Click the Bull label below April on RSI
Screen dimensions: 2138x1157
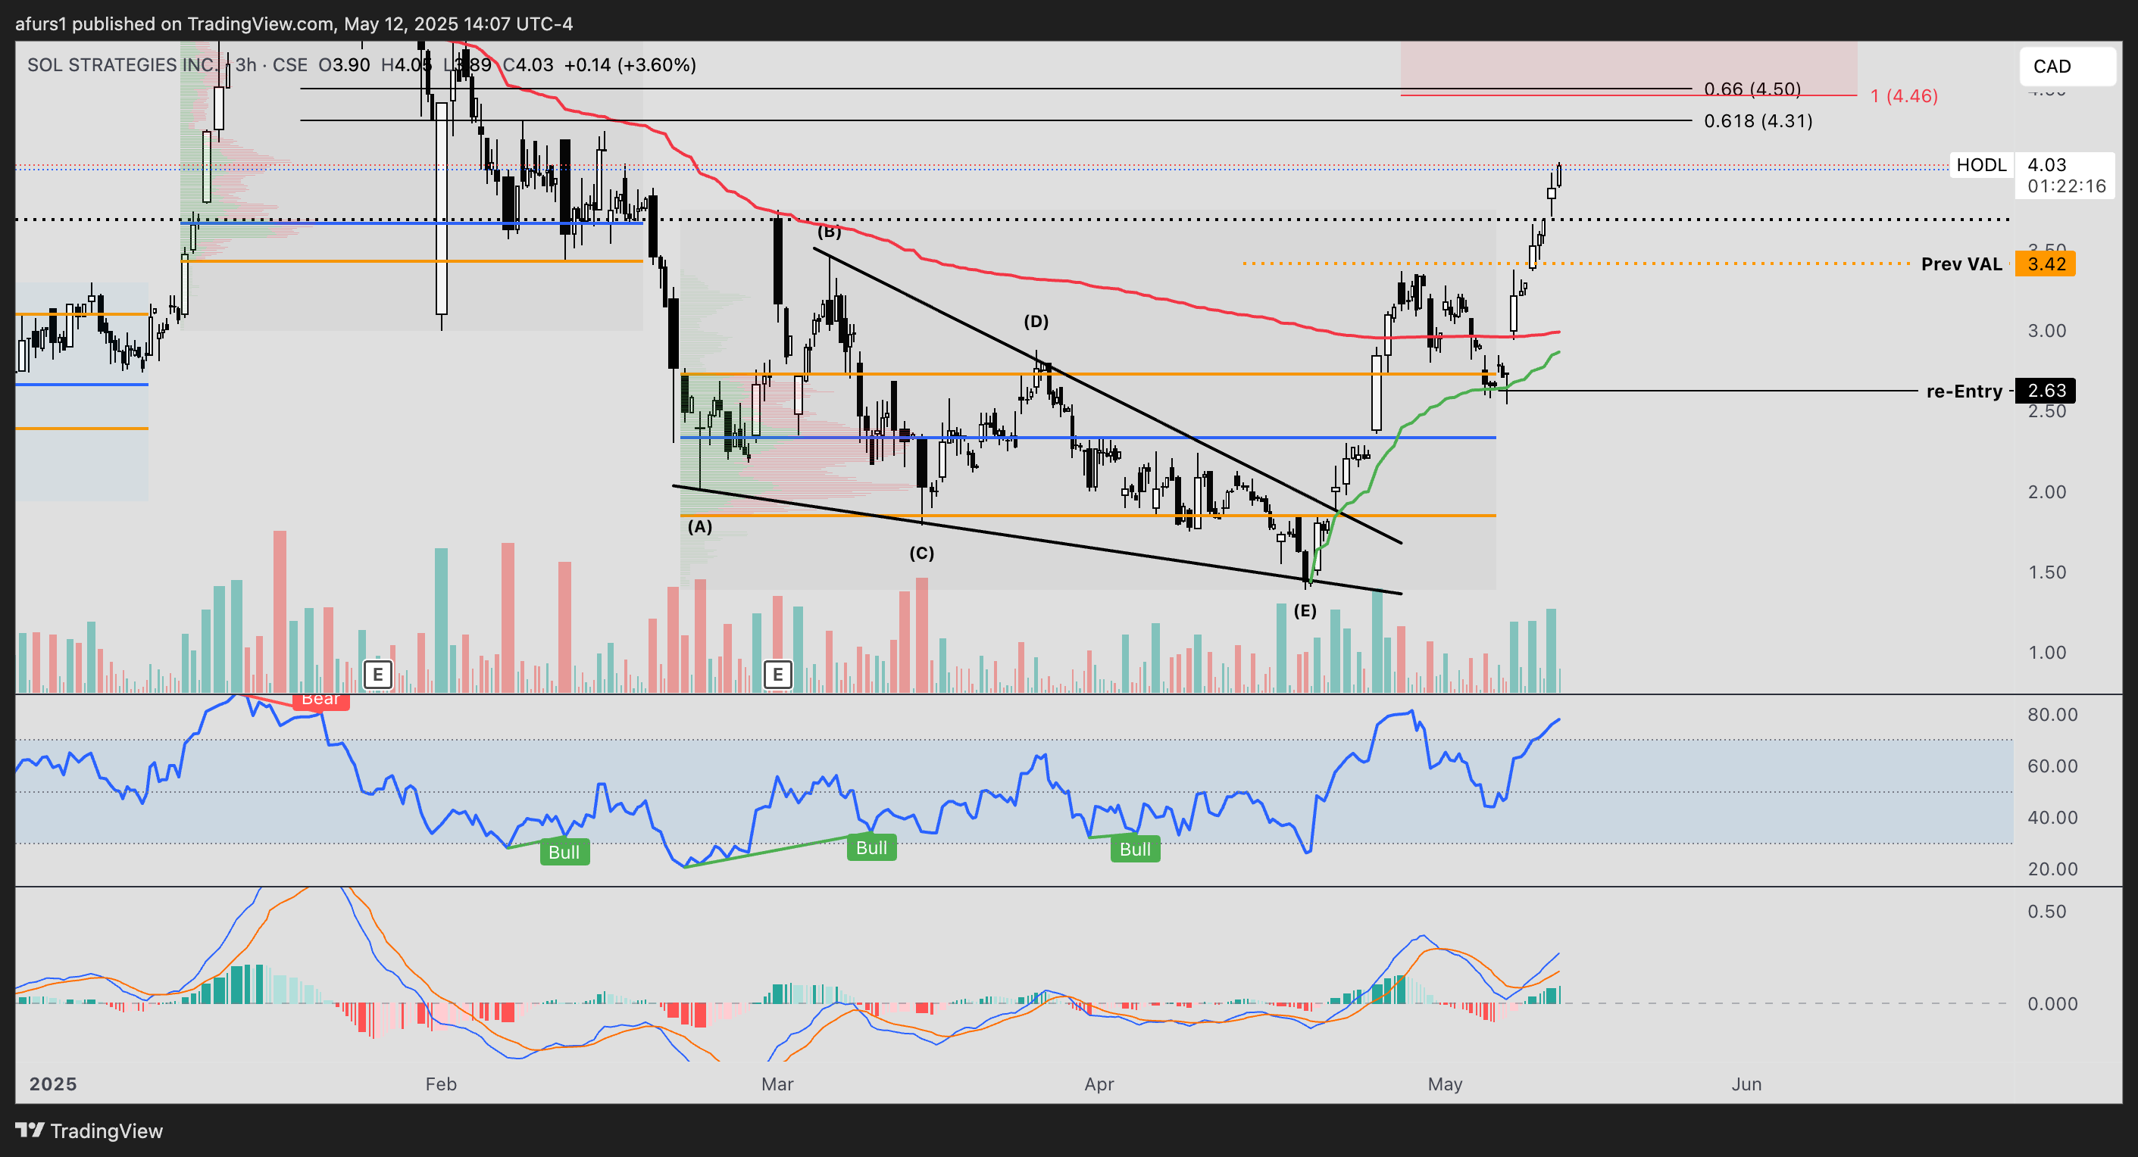pos(1136,850)
